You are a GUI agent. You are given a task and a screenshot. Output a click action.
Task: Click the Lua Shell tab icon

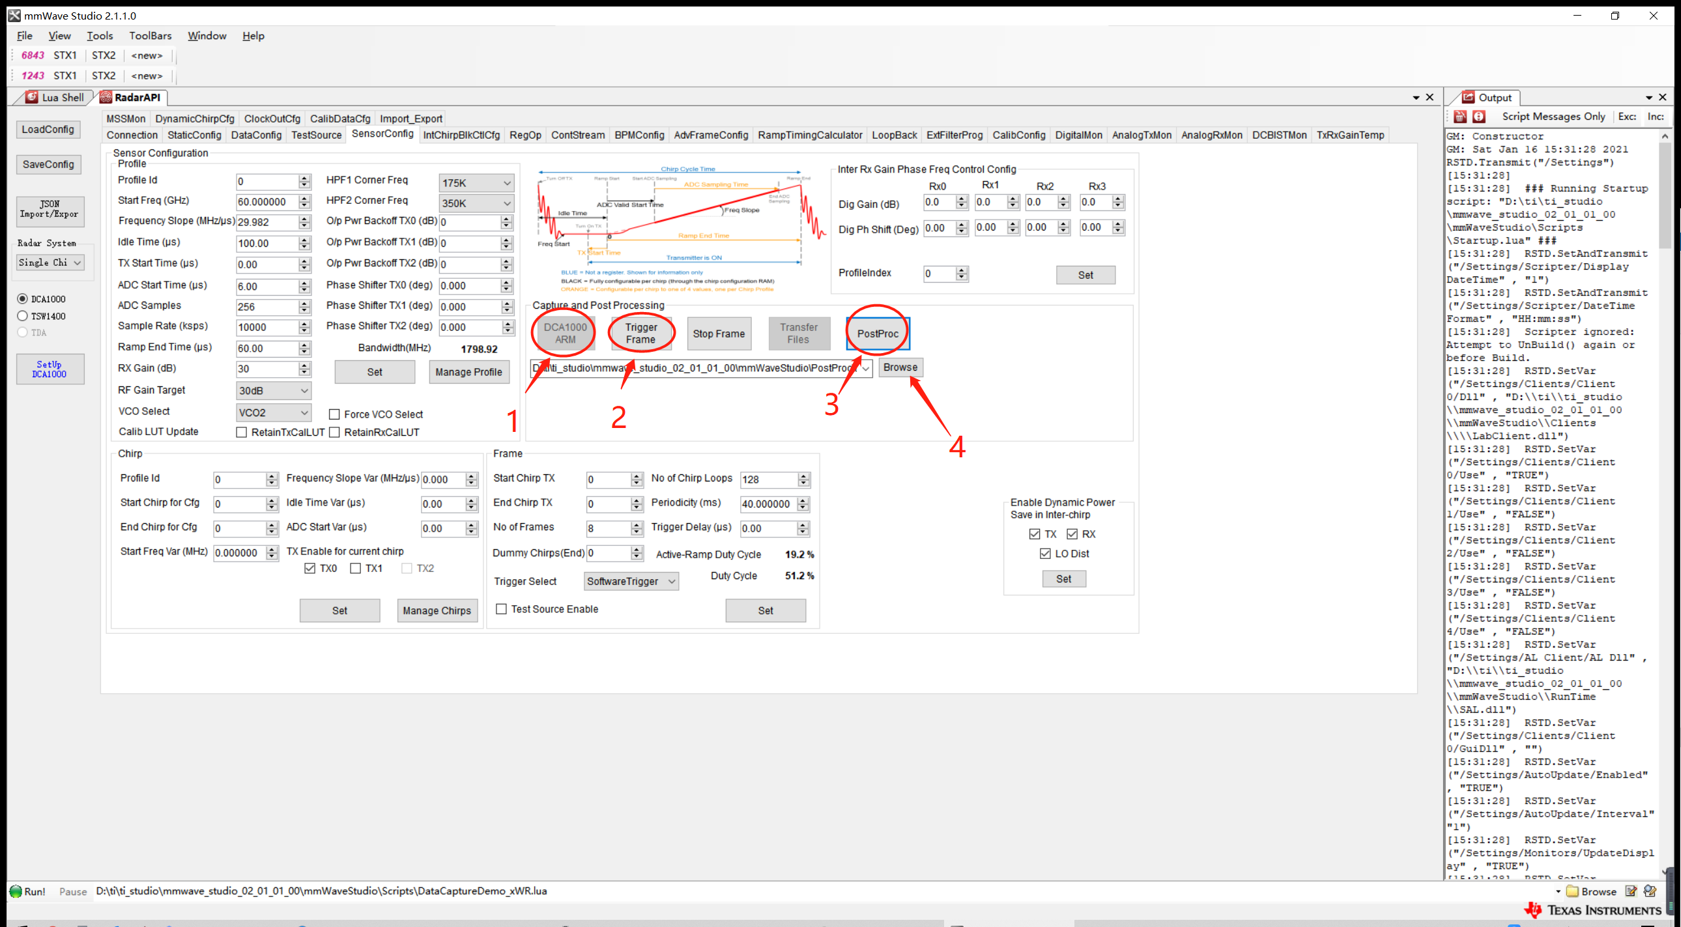[31, 97]
